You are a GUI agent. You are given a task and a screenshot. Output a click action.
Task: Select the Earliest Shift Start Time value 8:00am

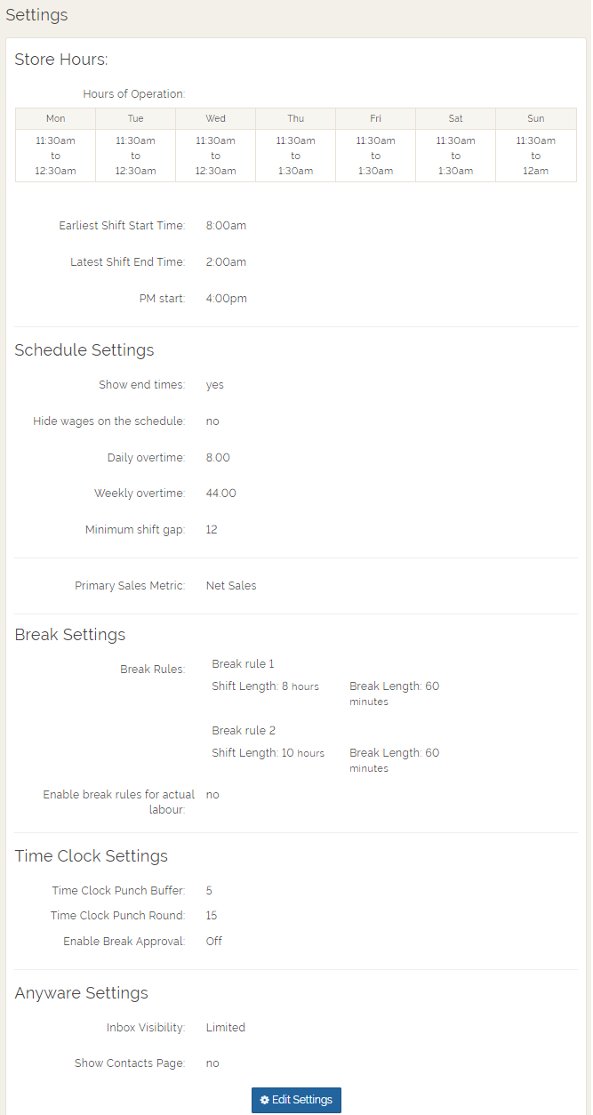[225, 225]
